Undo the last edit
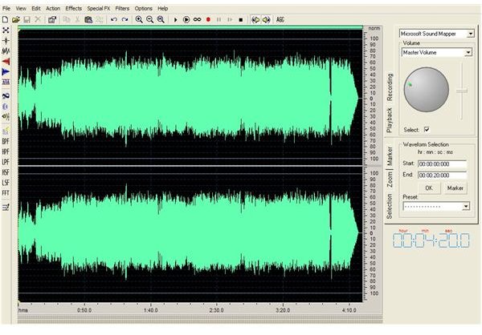This screenshot has width=482, height=335. [x=114, y=19]
